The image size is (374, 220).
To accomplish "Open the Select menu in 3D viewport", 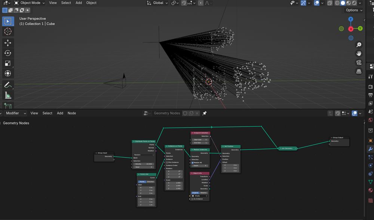I will click(x=66, y=3).
